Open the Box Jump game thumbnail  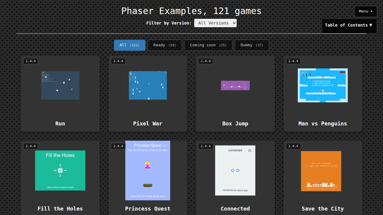tap(235, 85)
